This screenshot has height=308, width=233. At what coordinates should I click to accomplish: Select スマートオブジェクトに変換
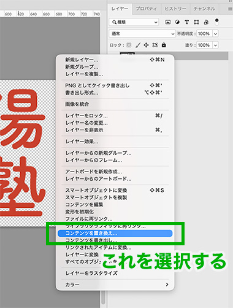pos(115,190)
